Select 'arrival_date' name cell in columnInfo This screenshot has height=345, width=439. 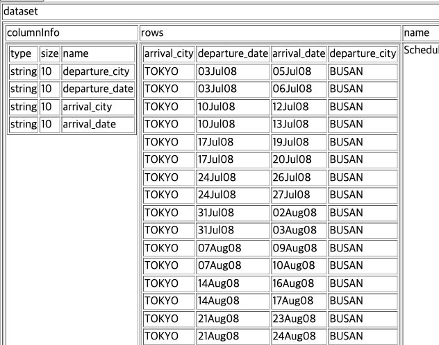(x=98, y=125)
